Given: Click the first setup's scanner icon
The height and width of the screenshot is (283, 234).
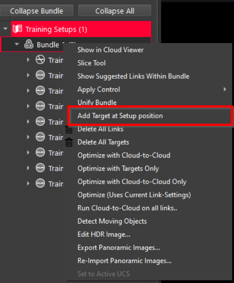Looking at the screenshot, I should (40, 60).
